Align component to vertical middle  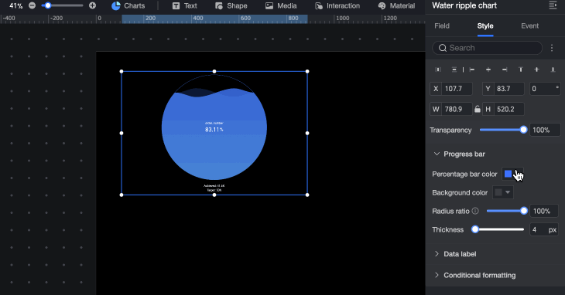536,70
